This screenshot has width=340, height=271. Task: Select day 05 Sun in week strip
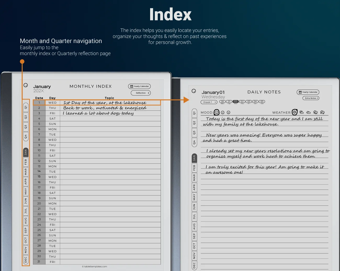pos(262,102)
